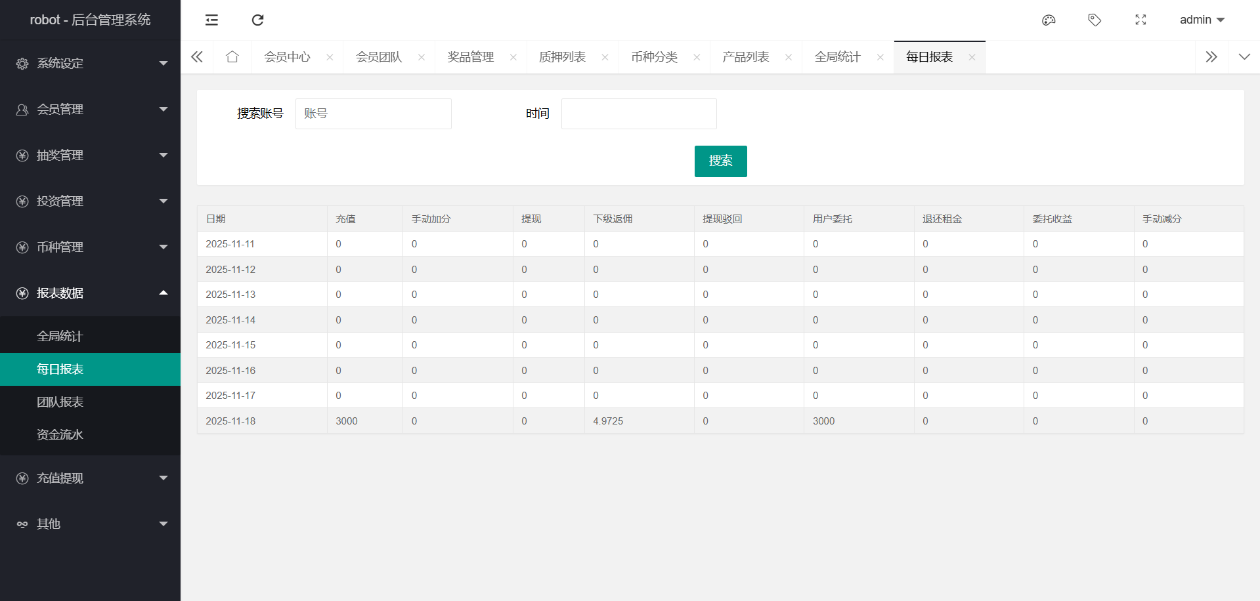Close the 会员中心 tab
1260x601 pixels.
click(x=330, y=58)
